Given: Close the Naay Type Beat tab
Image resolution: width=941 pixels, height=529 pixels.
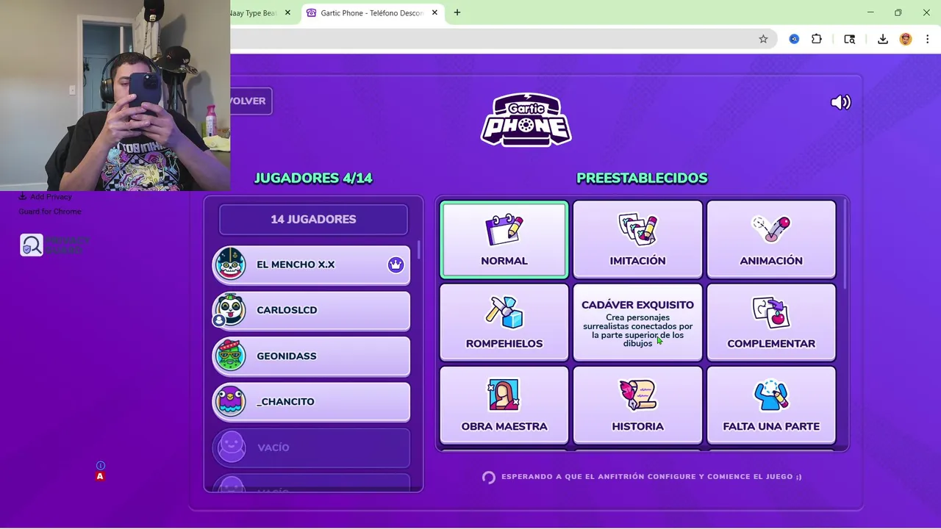Looking at the screenshot, I should point(287,12).
